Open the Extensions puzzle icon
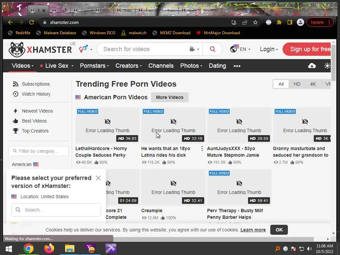Image resolution: width=340 pixels, height=255 pixels. coord(279,22)
